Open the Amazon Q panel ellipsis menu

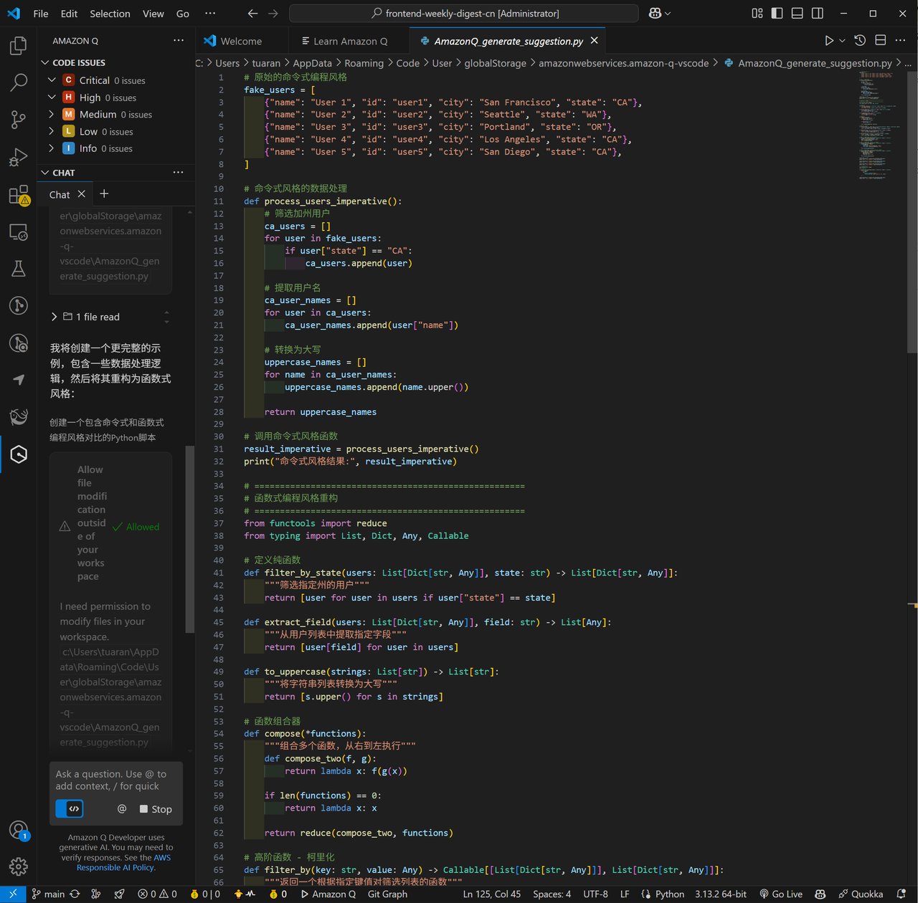tap(179, 41)
